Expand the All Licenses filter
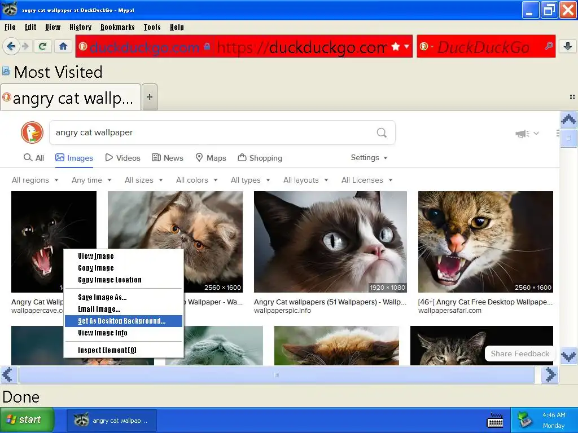This screenshot has height=433, width=578. [367, 180]
